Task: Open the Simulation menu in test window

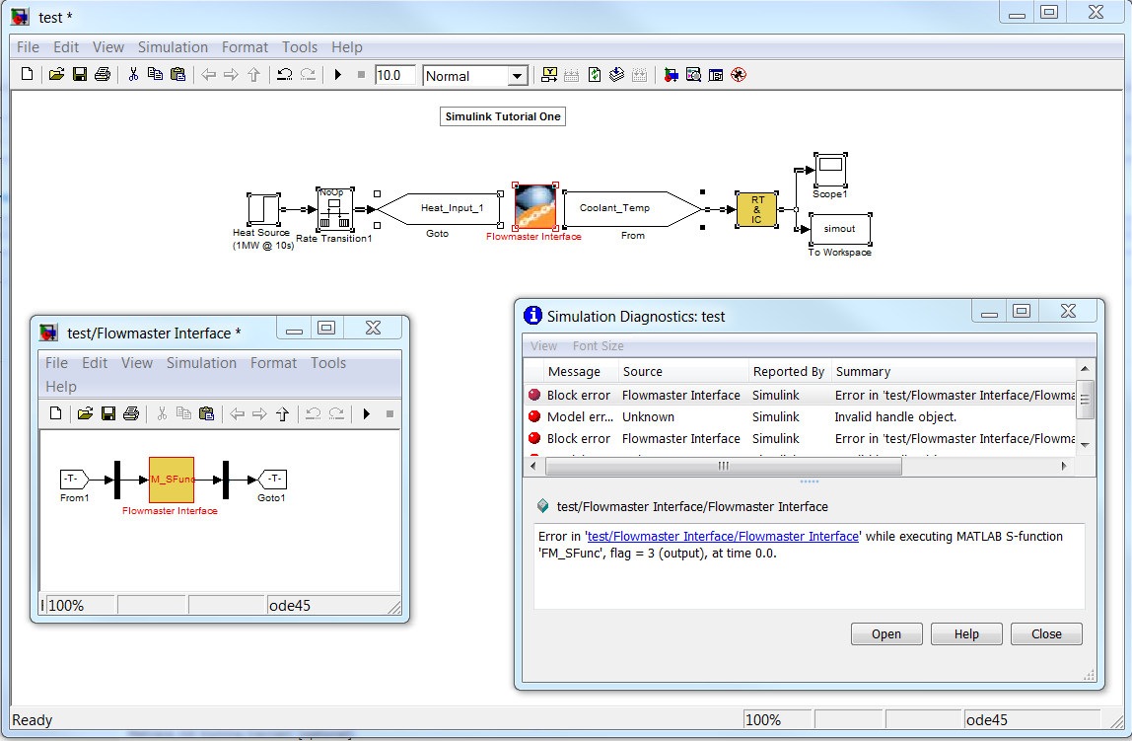Action: tap(173, 47)
